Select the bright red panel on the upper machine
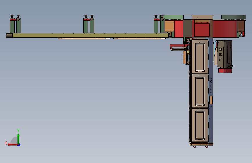Viewport: 252px width, 163px height. (x=179, y=29)
